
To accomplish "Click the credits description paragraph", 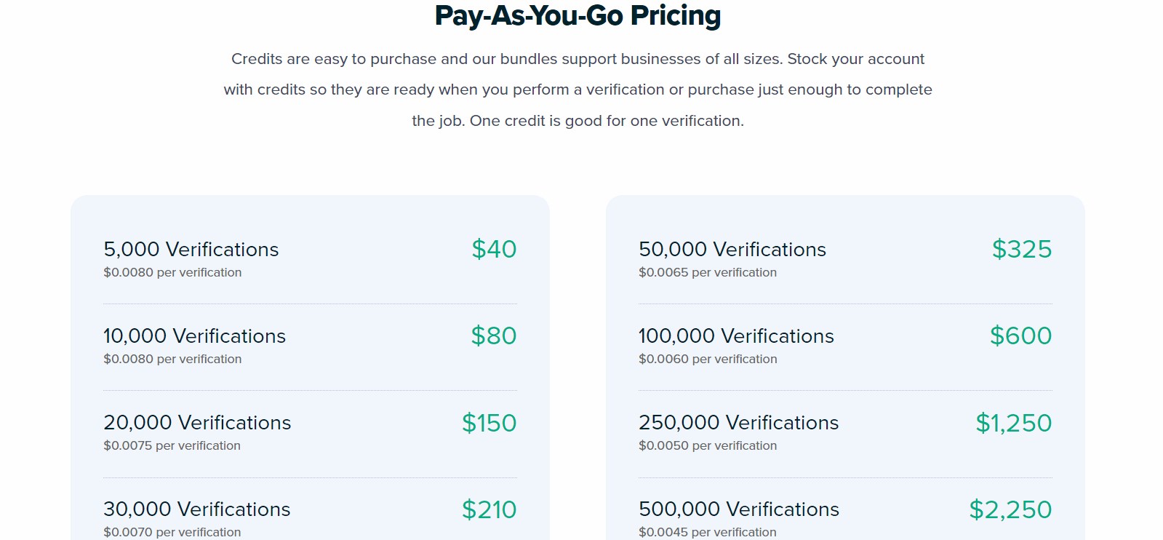I will pyautogui.click(x=577, y=90).
